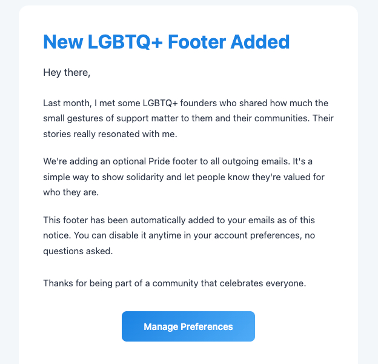The image size is (378, 364).
Task: Click the "New LGBTQ+ Footer Added" heading
Action: click(x=166, y=42)
